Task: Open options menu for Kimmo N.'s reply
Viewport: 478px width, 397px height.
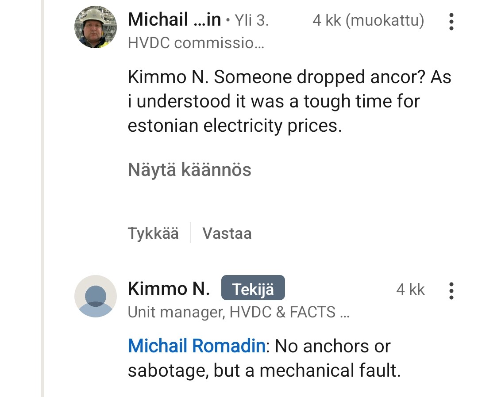Action: coord(451,290)
